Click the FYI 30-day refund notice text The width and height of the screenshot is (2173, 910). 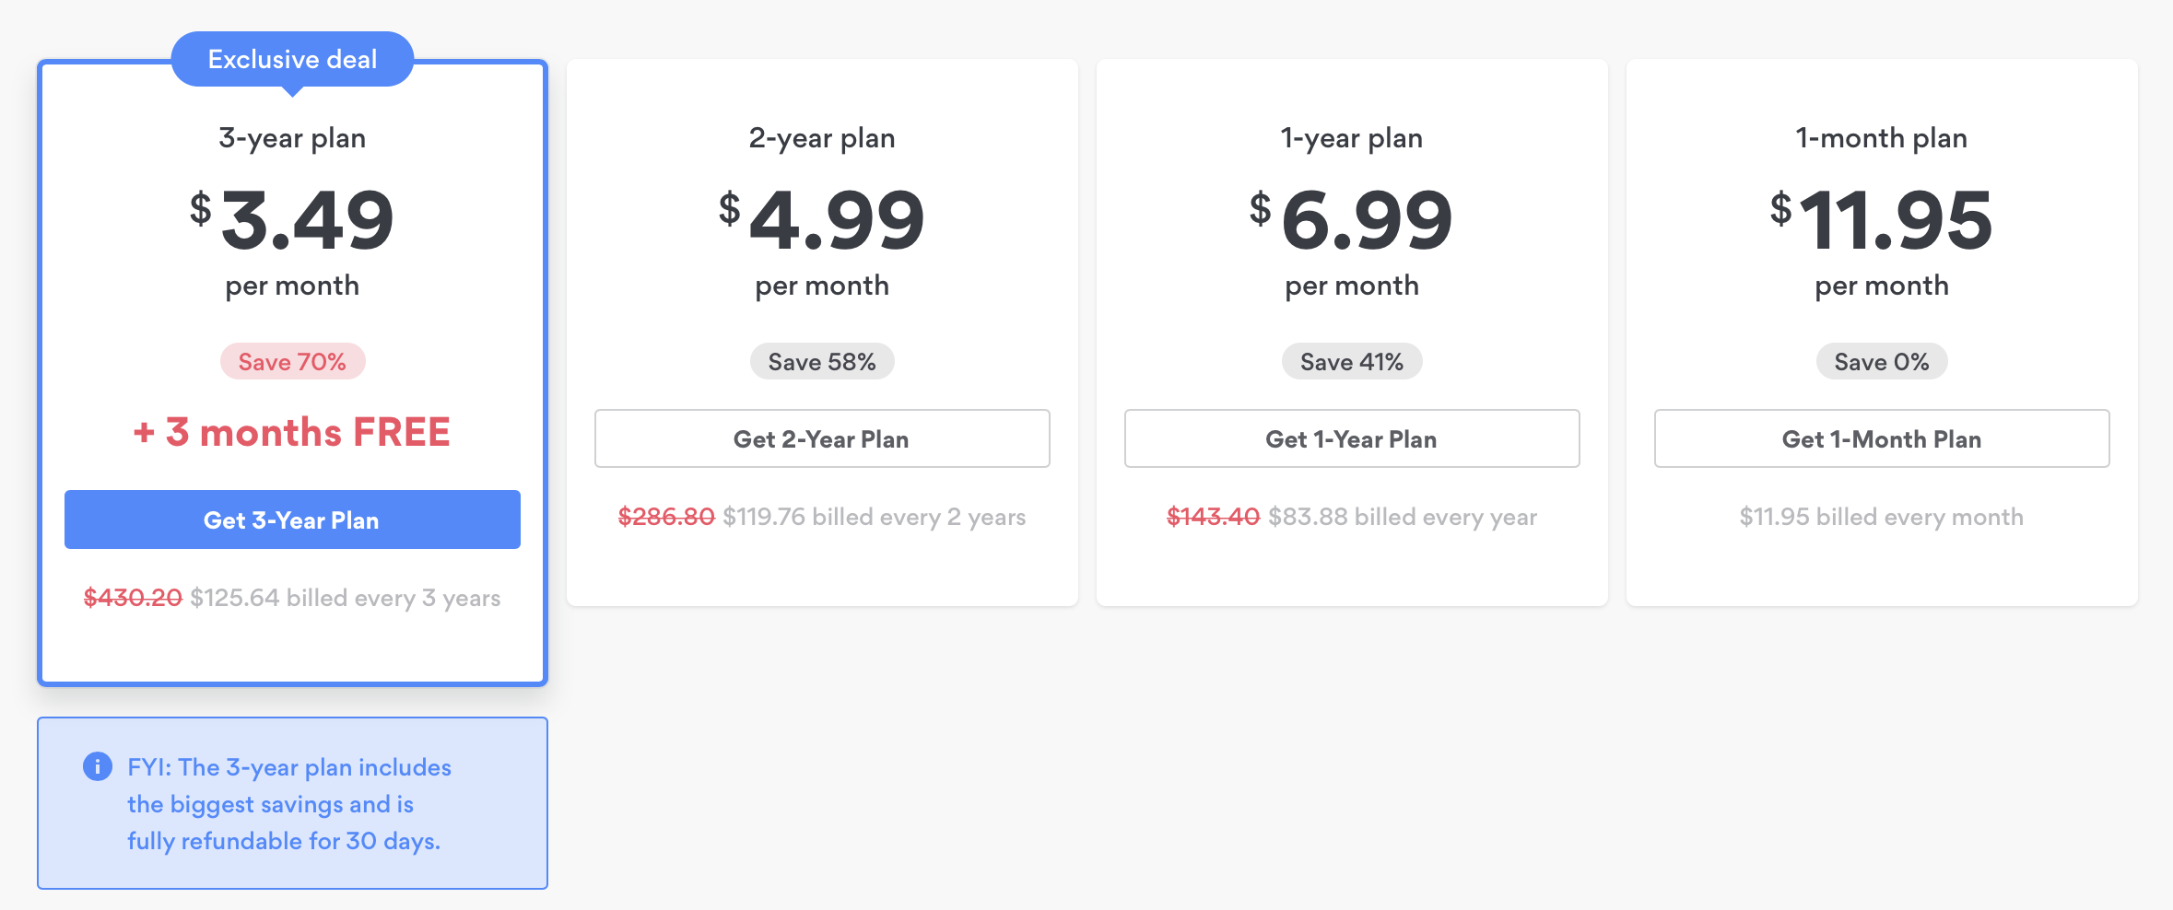pos(288,804)
